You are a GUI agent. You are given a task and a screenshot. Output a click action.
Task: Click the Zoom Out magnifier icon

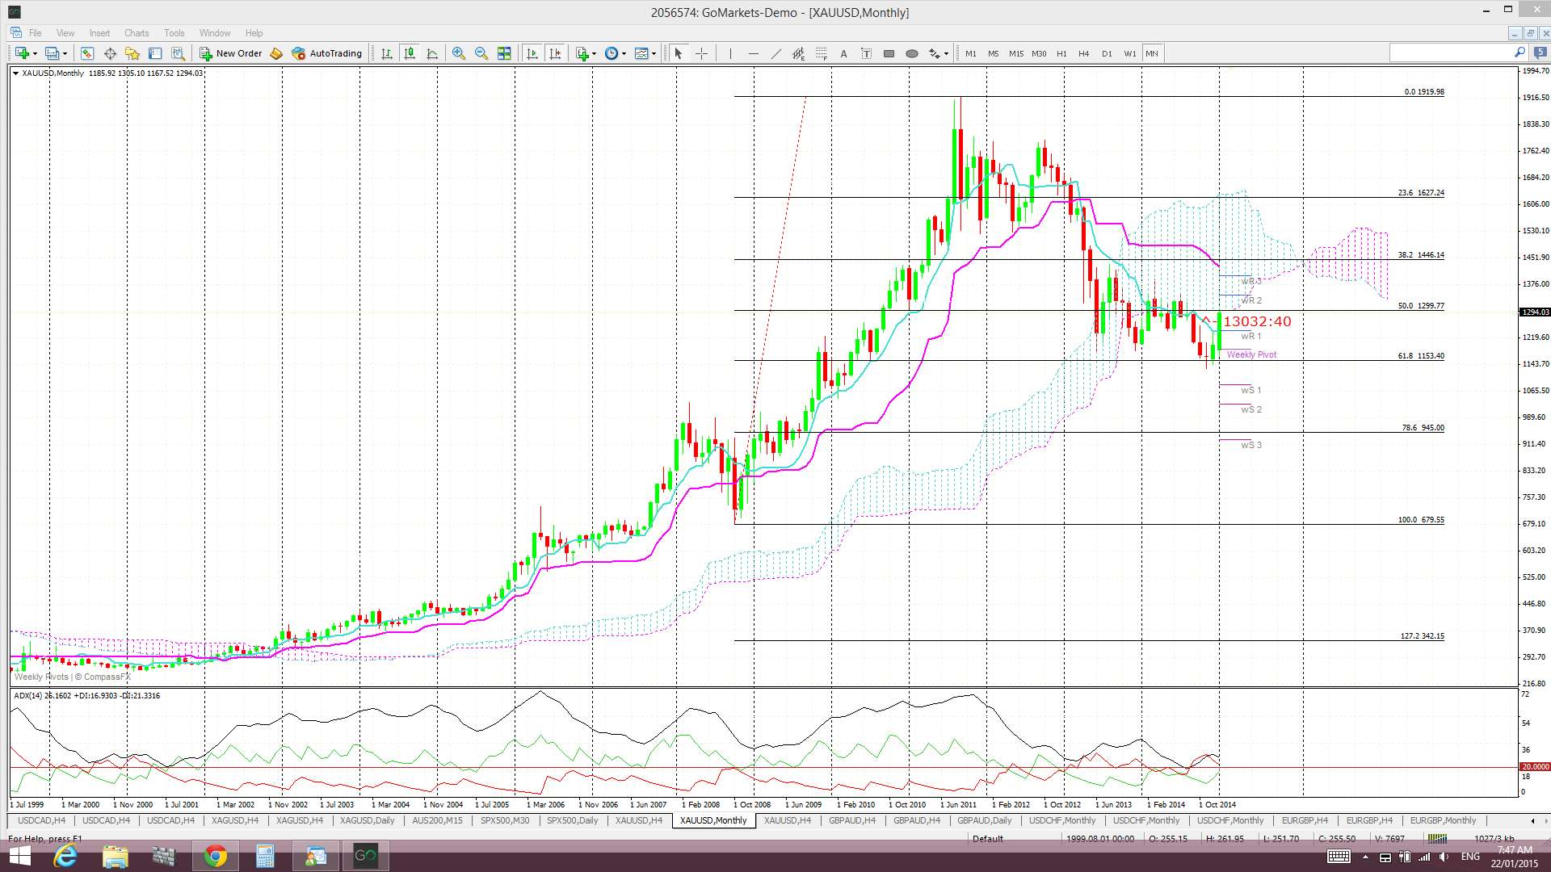(x=481, y=53)
